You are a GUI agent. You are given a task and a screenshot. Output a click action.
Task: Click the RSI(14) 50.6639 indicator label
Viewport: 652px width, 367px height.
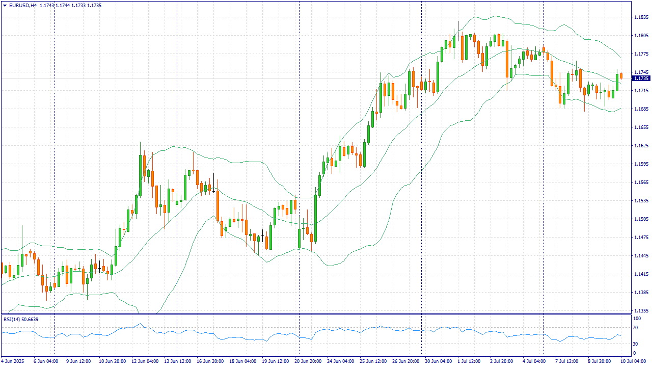[21, 319]
